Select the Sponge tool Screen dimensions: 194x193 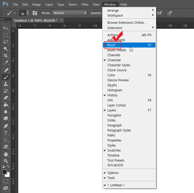(6, 118)
